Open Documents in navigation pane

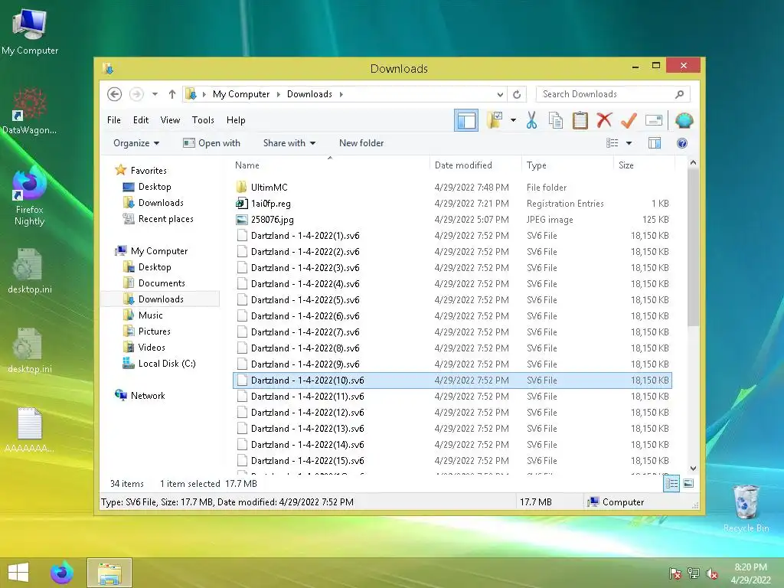(x=162, y=283)
